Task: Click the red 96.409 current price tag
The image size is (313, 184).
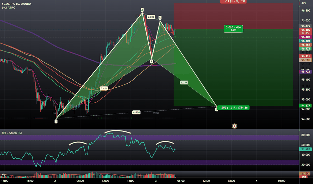Action: pyautogui.click(x=306, y=30)
